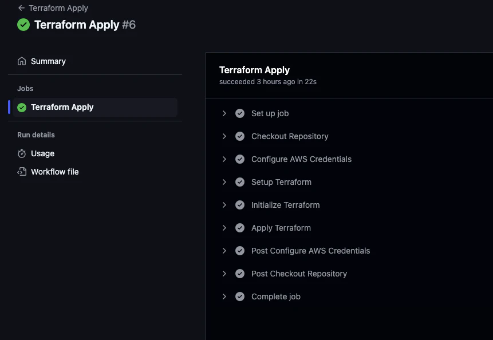Open the Summary page in the sidebar
Image resolution: width=493 pixels, height=340 pixels.
point(48,61)
